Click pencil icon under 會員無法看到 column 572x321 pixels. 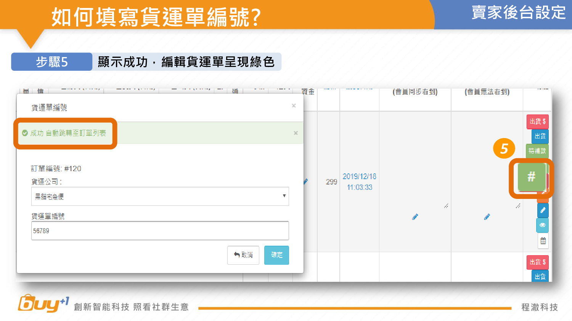coord(487,217)
